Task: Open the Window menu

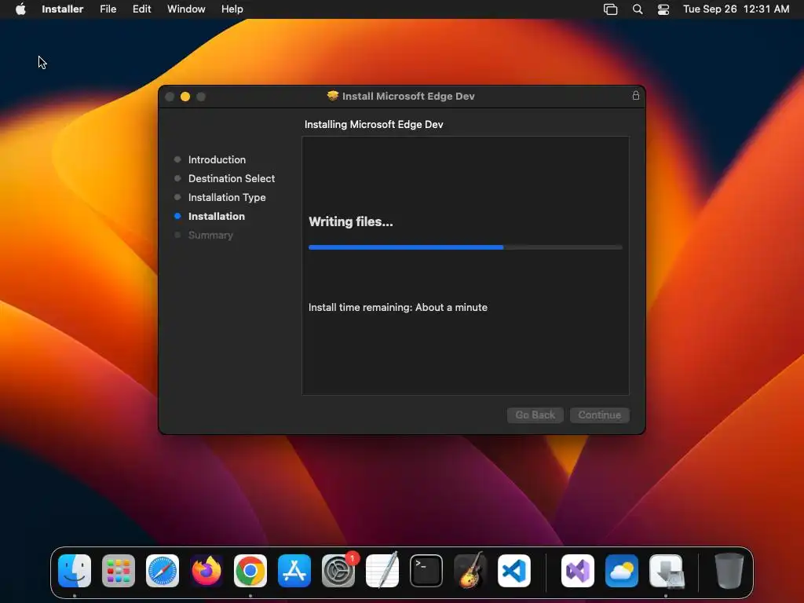Action: pos(186,9)
